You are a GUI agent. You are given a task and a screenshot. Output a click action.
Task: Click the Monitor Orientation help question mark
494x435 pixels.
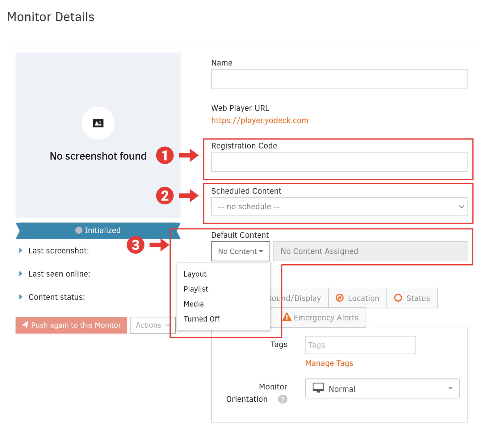point(282,399)
